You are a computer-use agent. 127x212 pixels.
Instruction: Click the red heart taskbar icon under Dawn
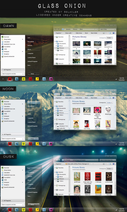click(x=10, y=79)
